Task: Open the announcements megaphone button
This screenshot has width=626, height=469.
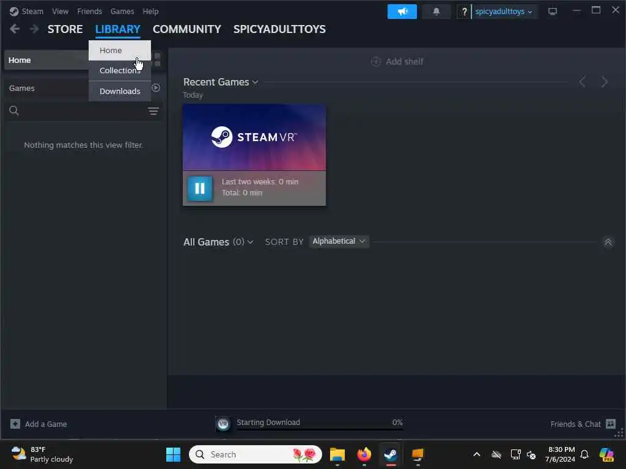Action: pos(402,12)
